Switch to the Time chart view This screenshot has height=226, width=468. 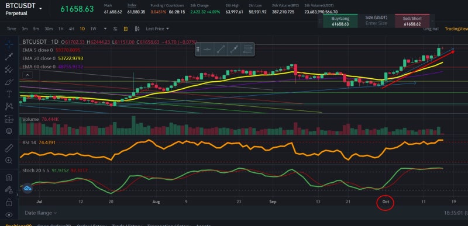pyautogui.click(x=11, y=29)
